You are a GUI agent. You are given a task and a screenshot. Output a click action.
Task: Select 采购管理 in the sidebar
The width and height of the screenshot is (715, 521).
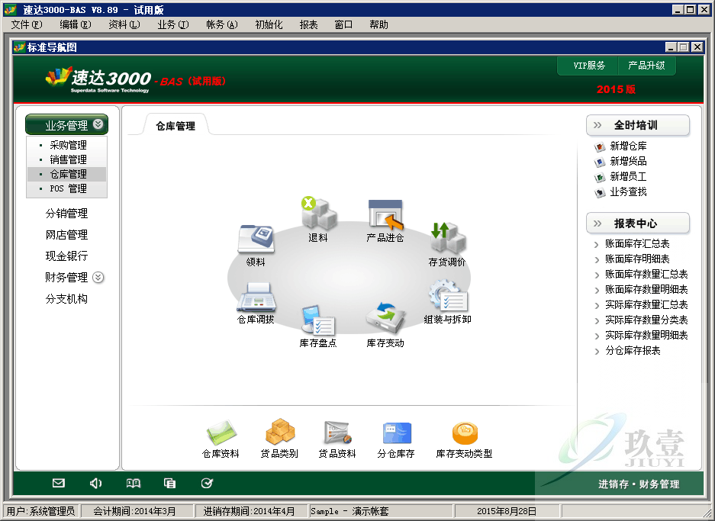(x=69, y=145)
